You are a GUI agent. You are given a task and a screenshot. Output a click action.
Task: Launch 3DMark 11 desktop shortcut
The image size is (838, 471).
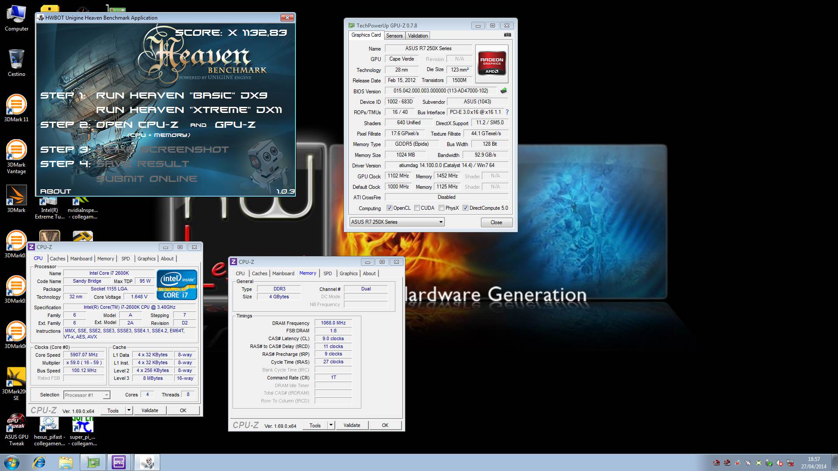coord(16,108)
